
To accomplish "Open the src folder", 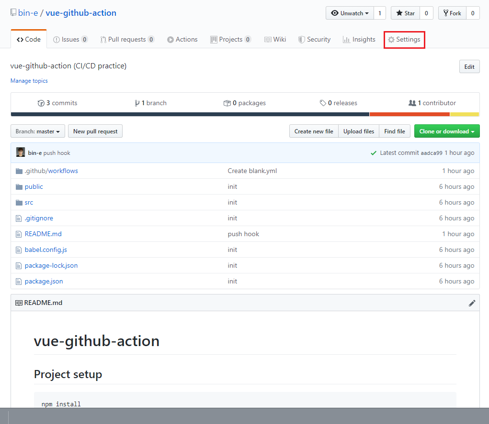I will point(29,203).
